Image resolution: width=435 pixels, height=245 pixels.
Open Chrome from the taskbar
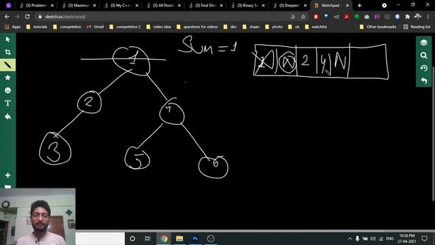point(164,239)
